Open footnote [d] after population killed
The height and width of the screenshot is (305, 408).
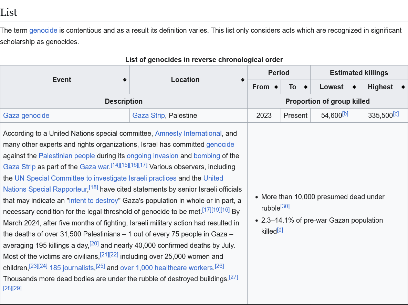pyautogui.click(x=280, y=230)
